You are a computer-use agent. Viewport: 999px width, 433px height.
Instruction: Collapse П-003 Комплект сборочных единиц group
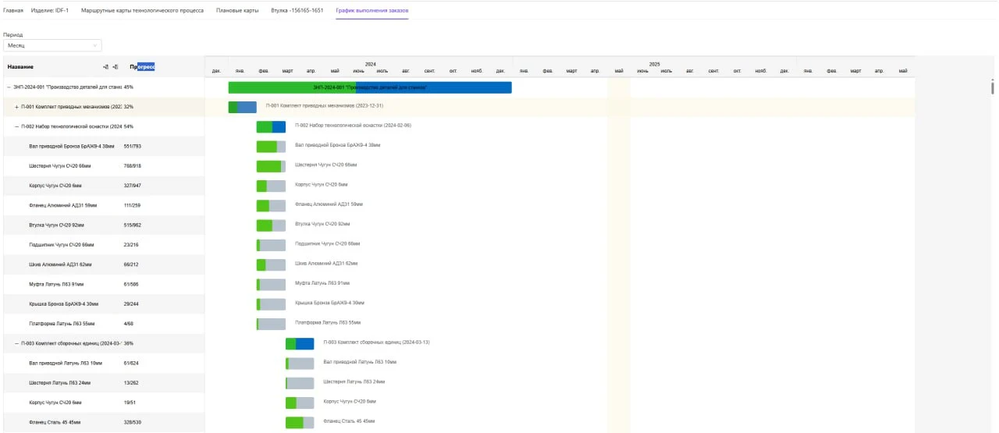(x=16, y=343)
